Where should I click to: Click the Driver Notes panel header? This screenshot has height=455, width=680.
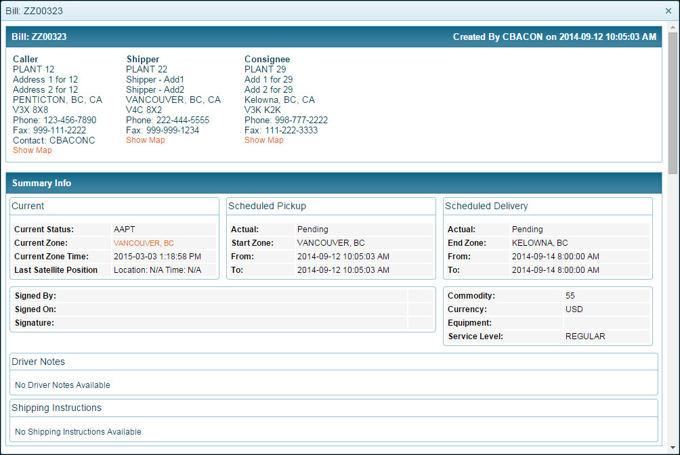point(39,362)
